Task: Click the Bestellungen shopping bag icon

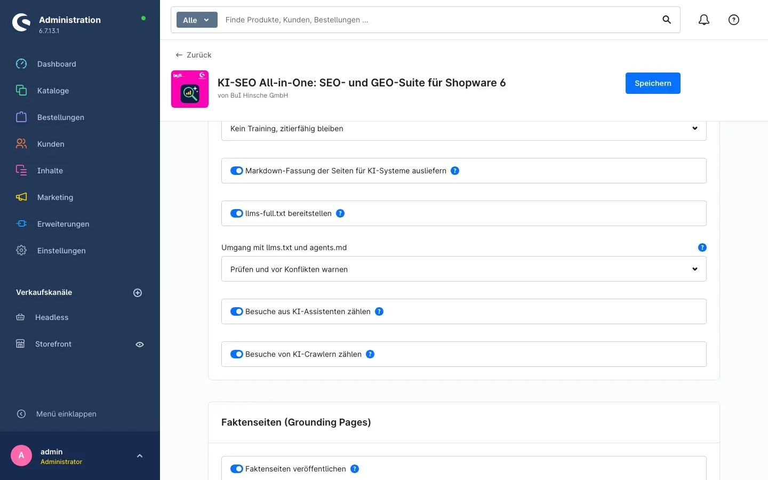Action: [x=21, y=117]
